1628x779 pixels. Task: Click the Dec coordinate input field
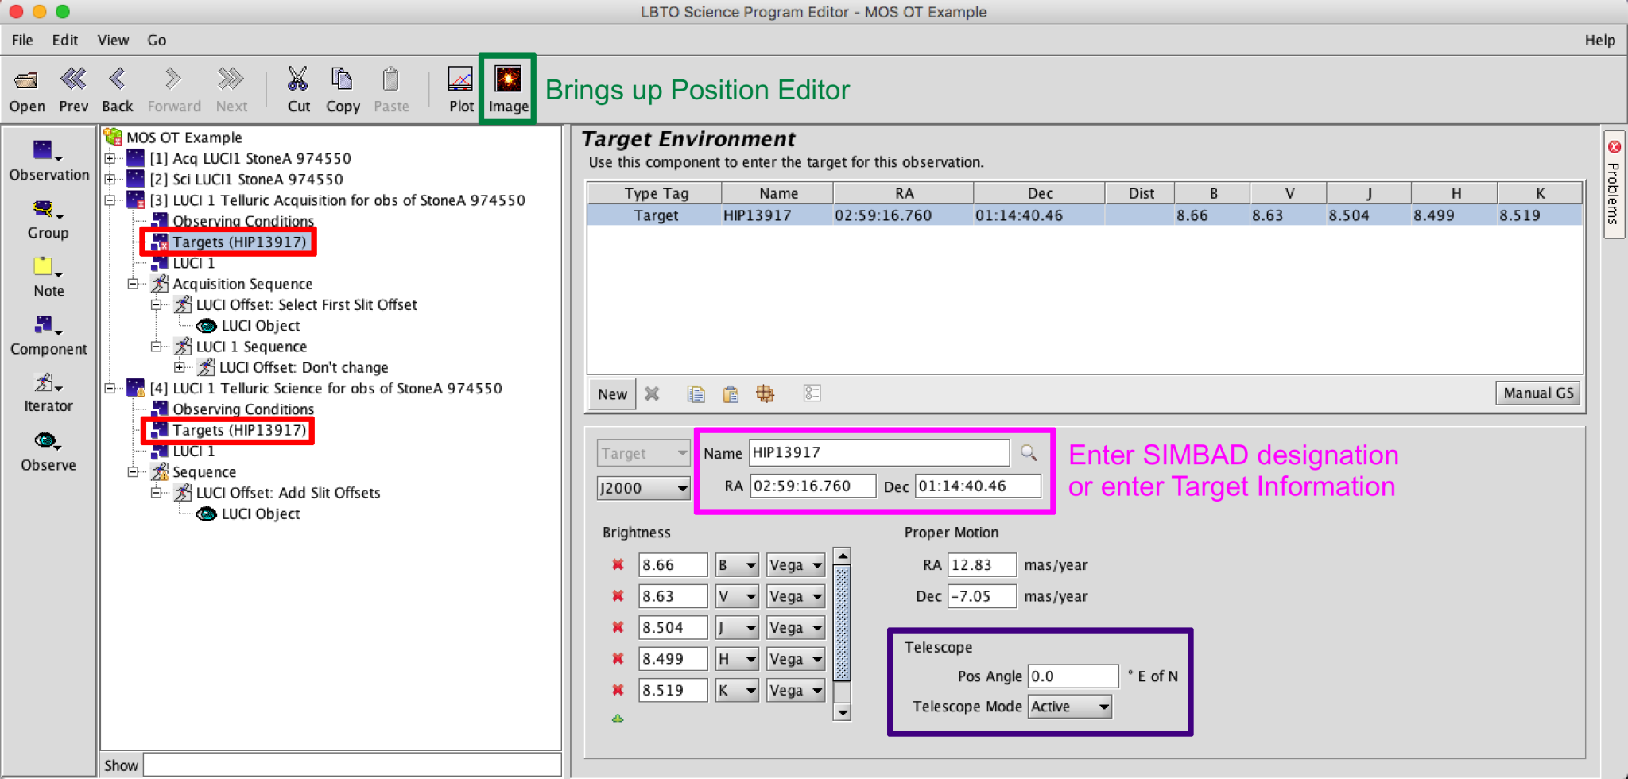click(x=978, y=486)
